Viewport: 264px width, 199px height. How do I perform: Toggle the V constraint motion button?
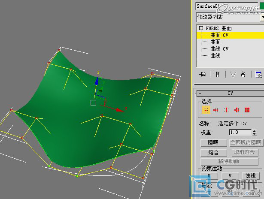tap(230, 176)
